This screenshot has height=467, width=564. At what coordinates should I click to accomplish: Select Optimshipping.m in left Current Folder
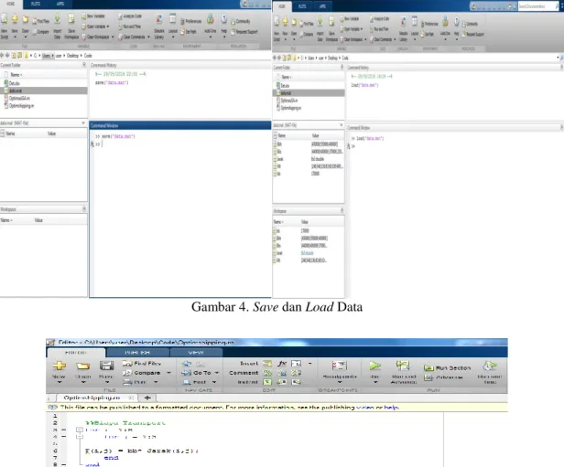pos(21,105)
